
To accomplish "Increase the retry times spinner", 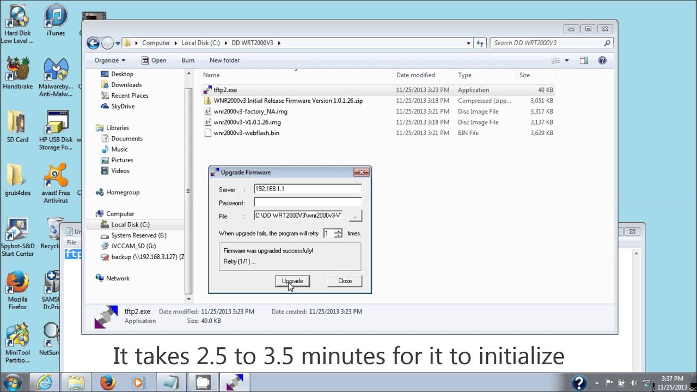I will pyautogui.click(x=338, y=231).
